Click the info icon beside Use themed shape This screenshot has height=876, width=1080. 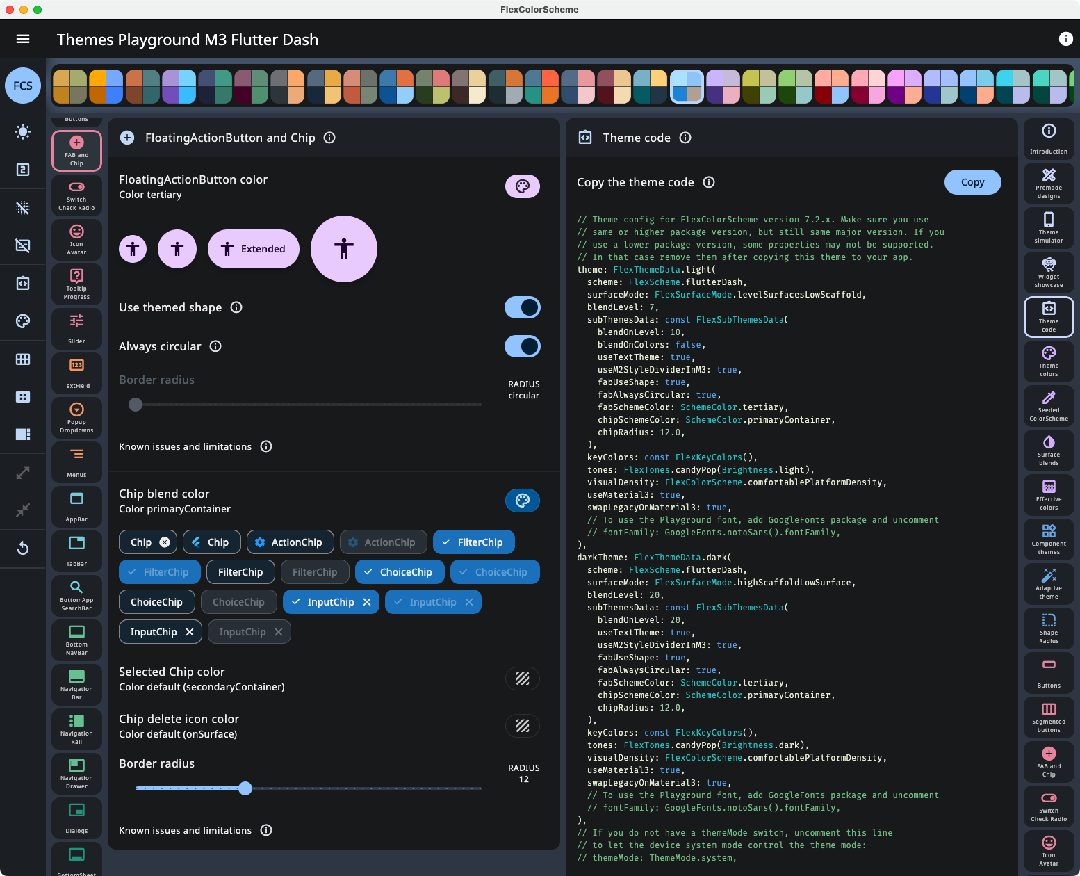[x=236, y=307]
